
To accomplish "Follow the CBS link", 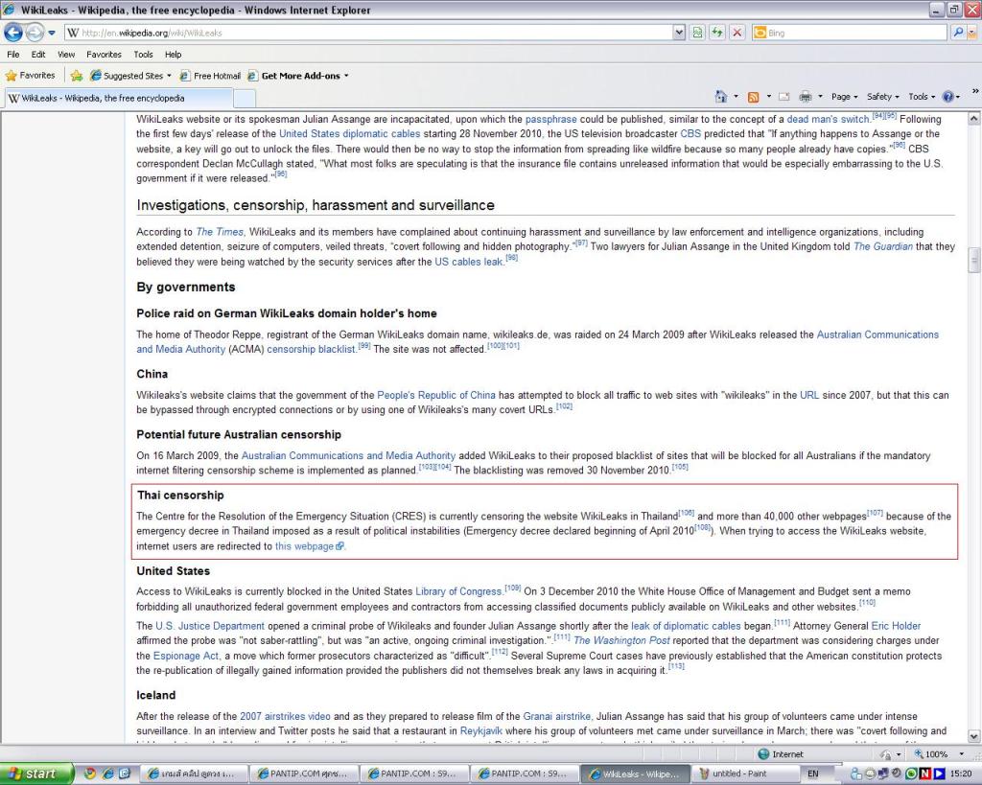I will click(x=690, y=134).
